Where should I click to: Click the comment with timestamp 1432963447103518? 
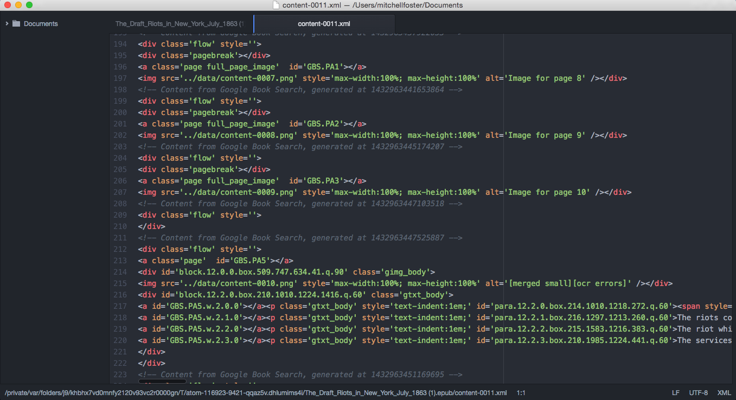click(x=300, y=204)
